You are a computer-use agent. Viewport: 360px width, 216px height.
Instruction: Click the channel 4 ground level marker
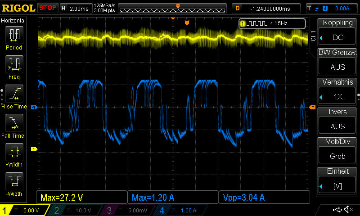(x=34, y=107)
